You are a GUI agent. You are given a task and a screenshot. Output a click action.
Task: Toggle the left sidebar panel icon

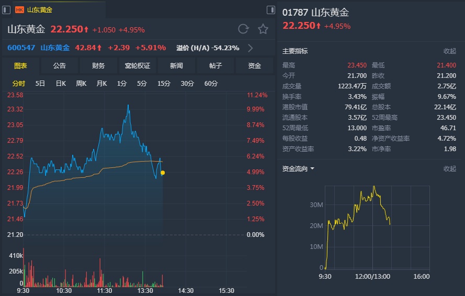tap(5, 9)
